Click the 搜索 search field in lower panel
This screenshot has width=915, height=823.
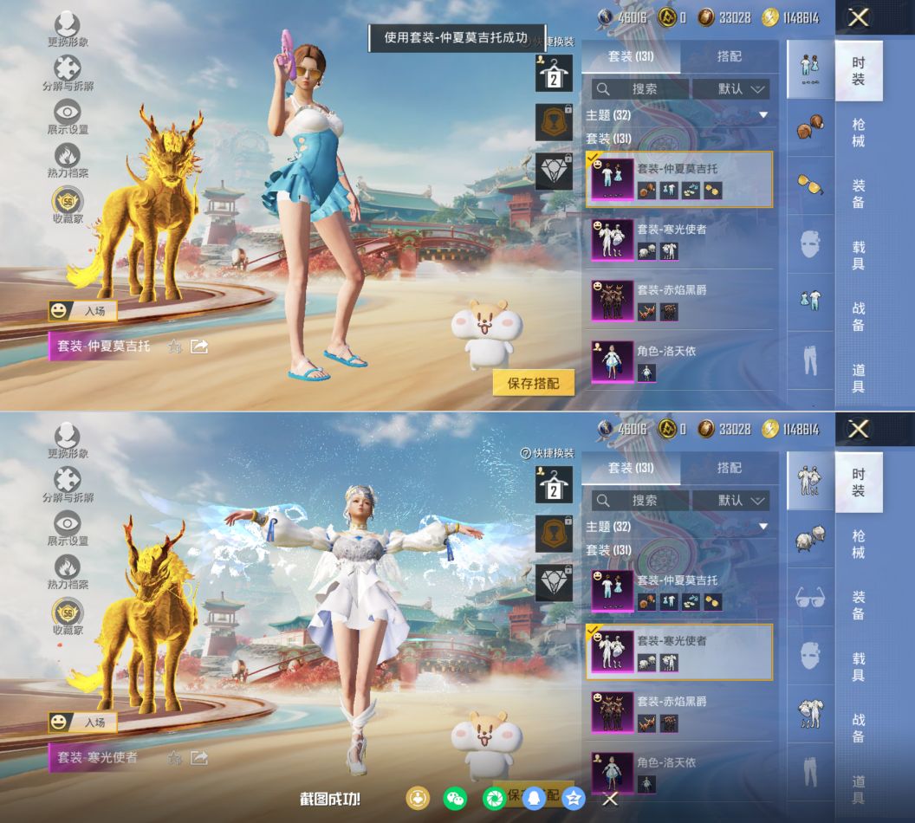click(641, 500)
